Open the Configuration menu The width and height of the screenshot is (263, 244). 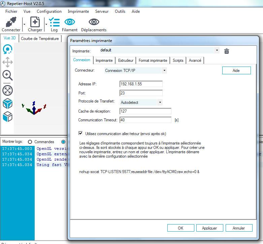tap(49, 11)
